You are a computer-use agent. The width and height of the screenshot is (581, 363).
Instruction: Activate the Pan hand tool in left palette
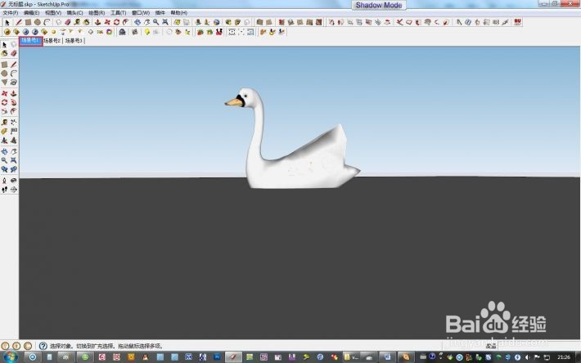tap(14, 151)
